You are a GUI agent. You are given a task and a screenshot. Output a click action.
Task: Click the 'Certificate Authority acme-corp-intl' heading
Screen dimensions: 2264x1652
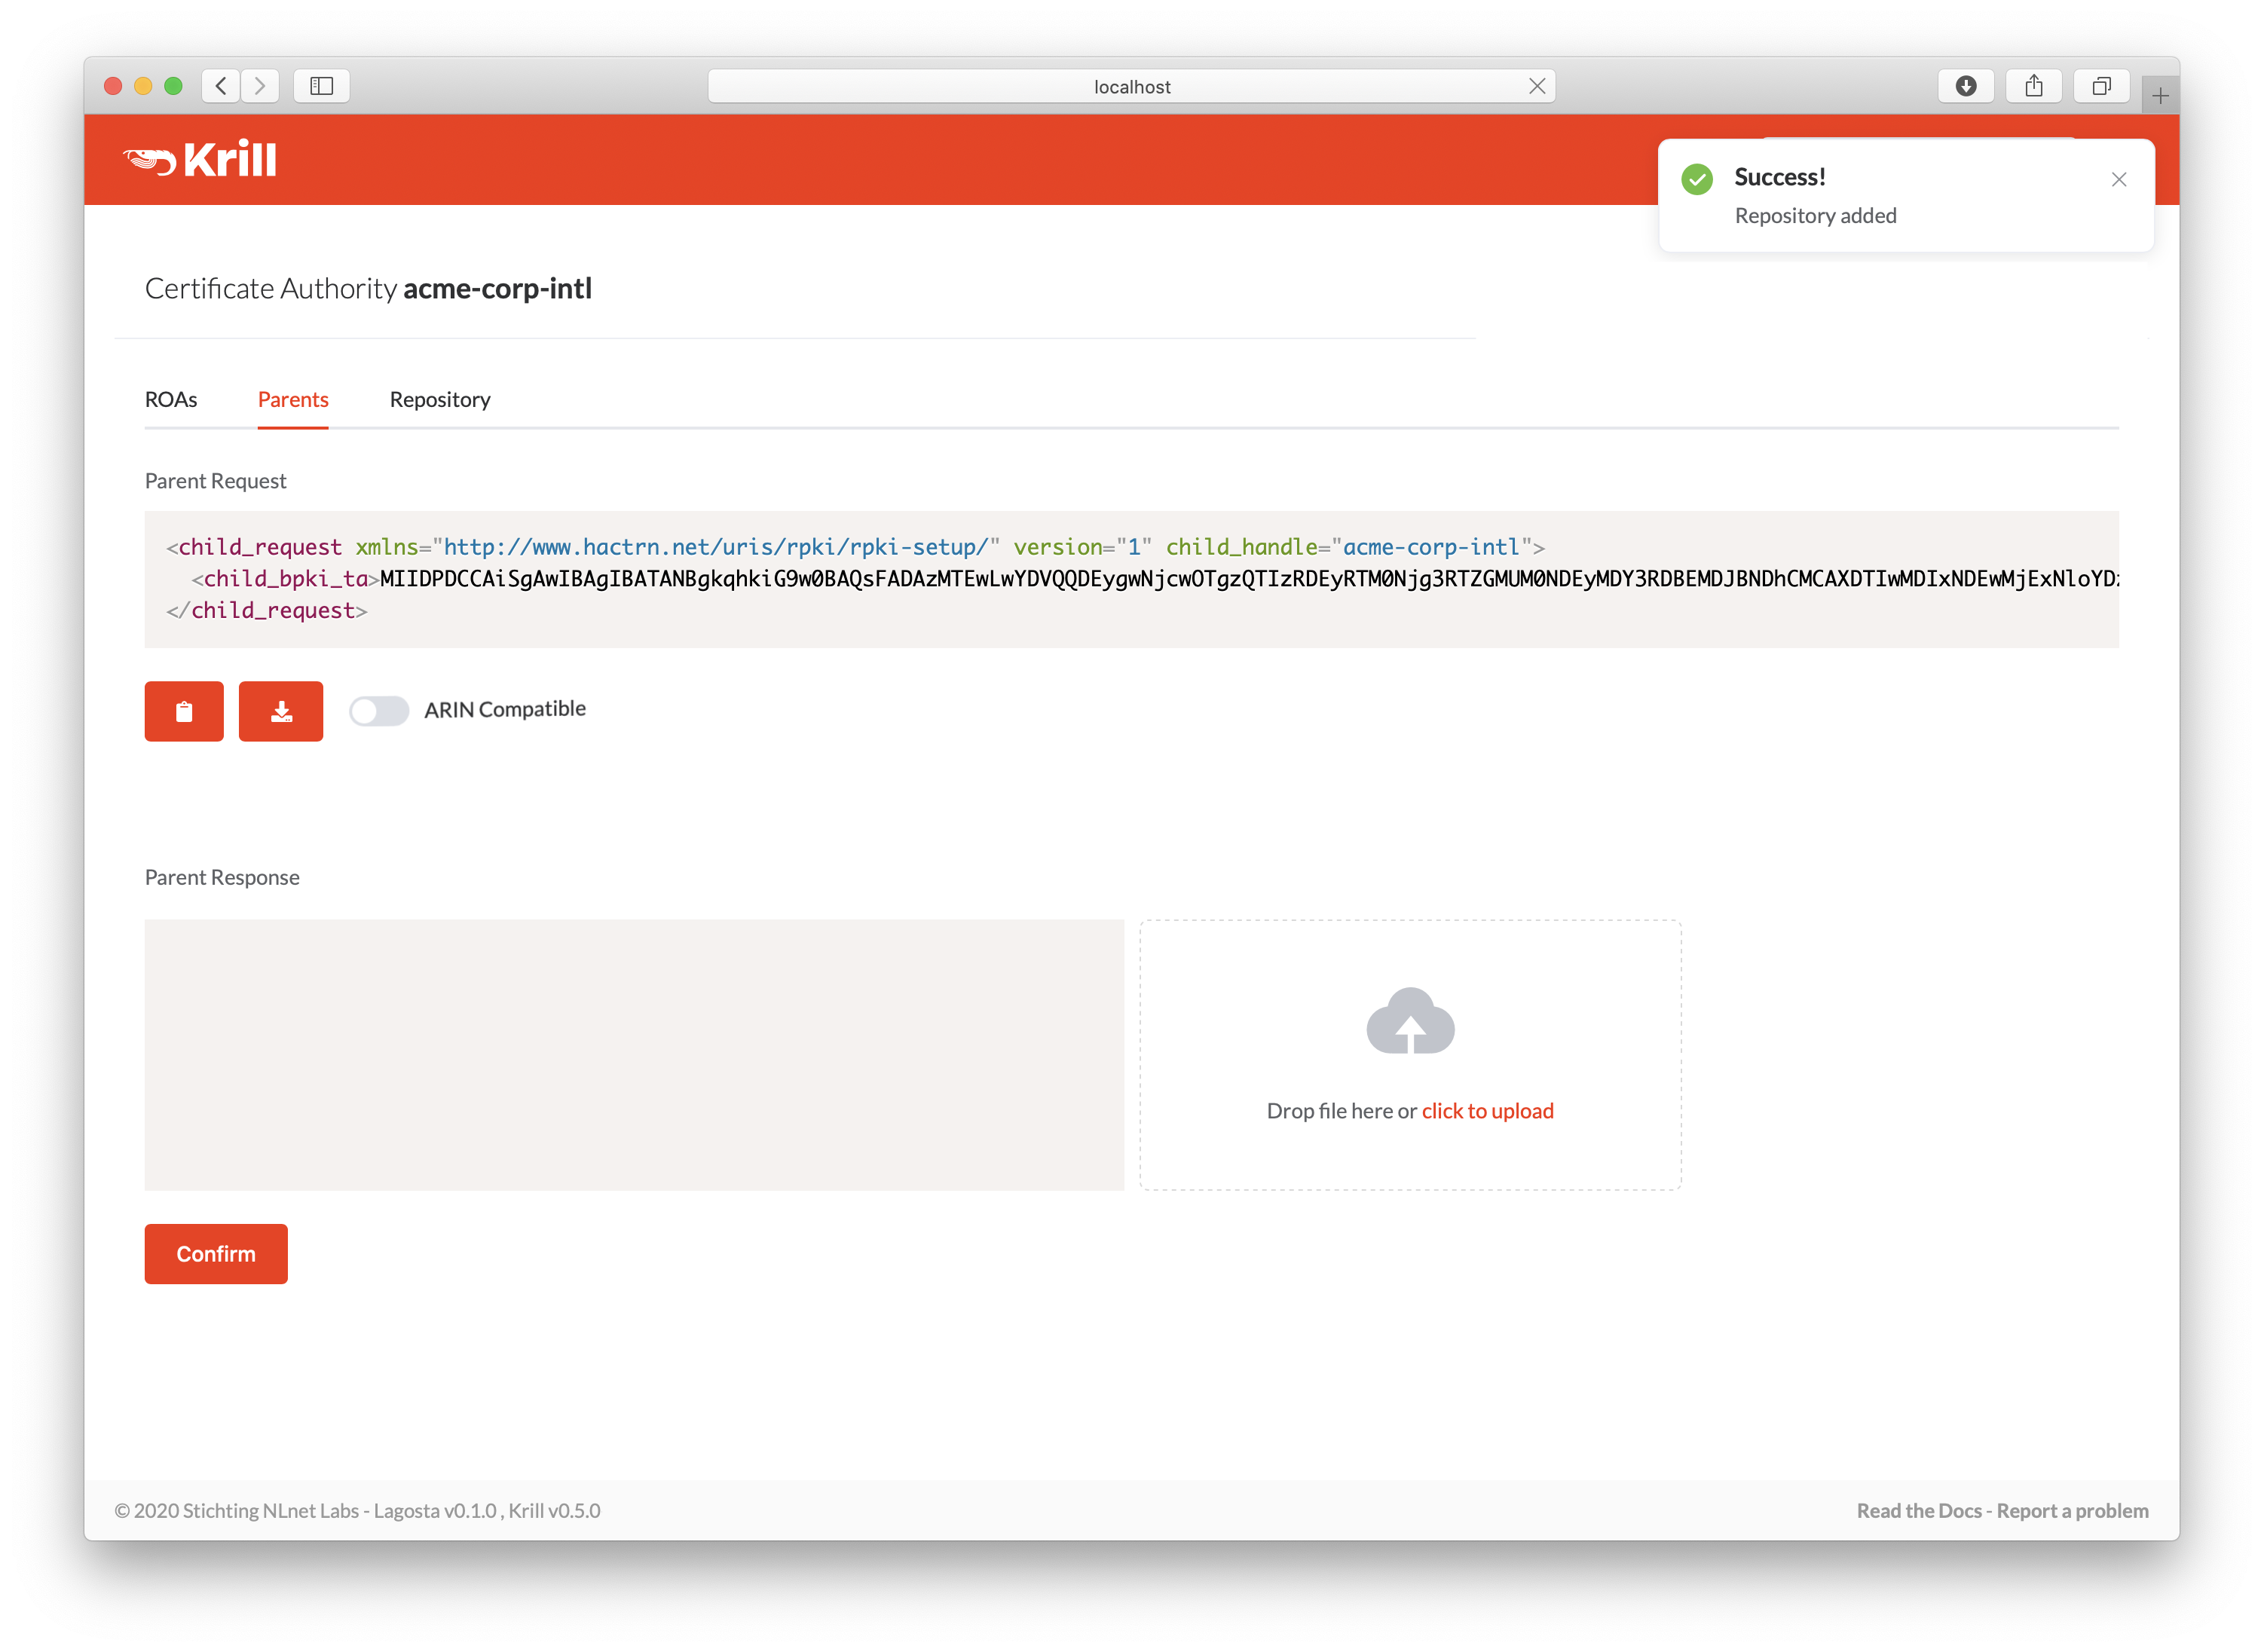(x=369, y=288)
